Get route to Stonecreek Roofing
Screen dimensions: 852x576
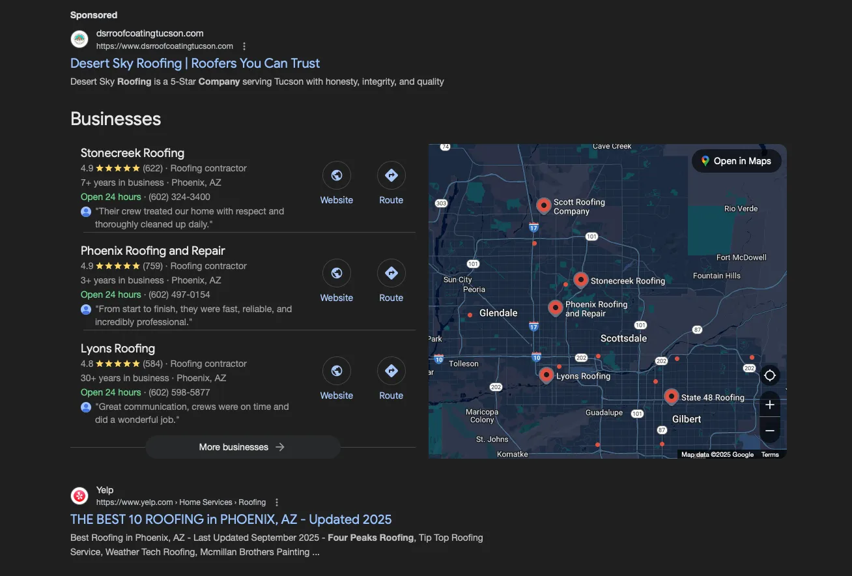point(391,175)
